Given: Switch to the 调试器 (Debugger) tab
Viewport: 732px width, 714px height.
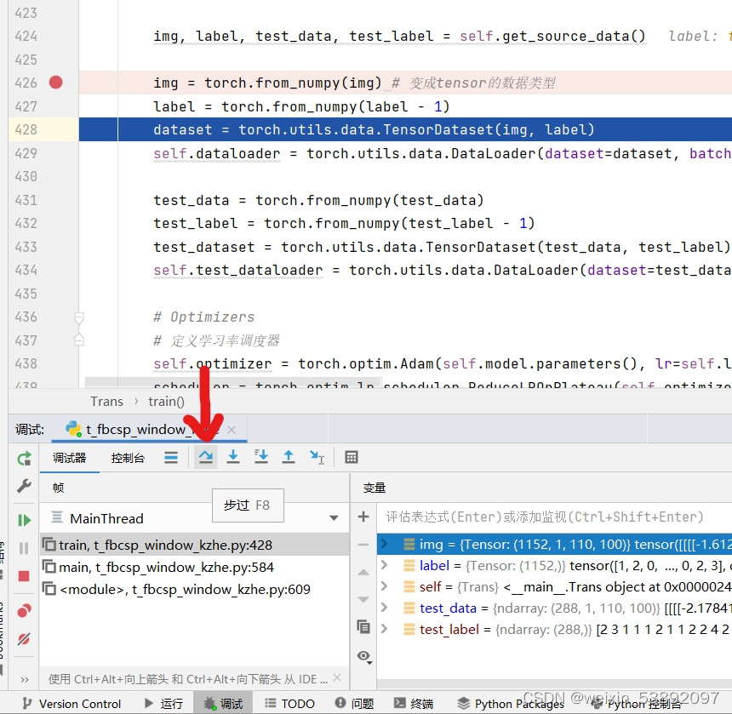Looking at the screenshot, I should click(x=69, y=458).
